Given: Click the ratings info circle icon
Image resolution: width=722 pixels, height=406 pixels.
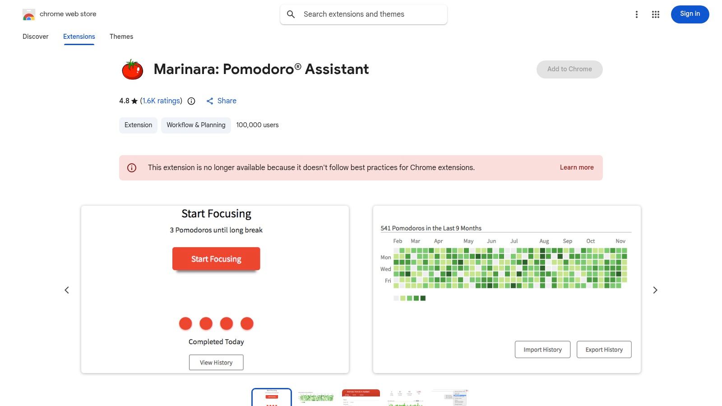Looking at the screenshot, I should click(x=191, y=101).
